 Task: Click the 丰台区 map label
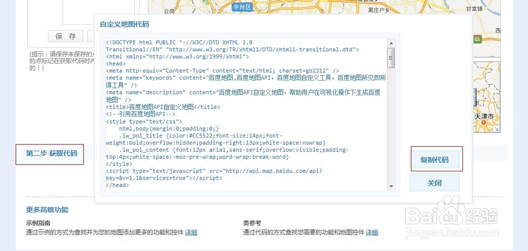(242, 7)
